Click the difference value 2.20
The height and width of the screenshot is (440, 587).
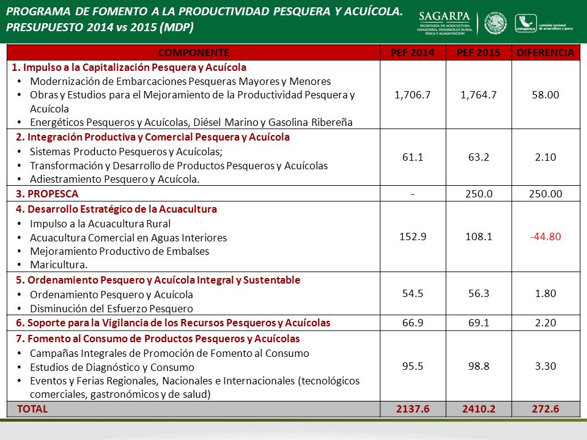click(545, 323)
